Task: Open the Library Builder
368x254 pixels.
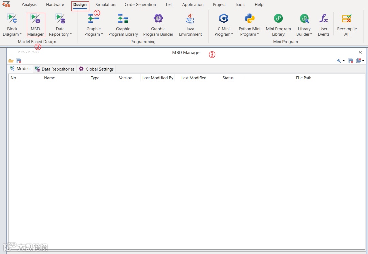Action: pos(304,25)
